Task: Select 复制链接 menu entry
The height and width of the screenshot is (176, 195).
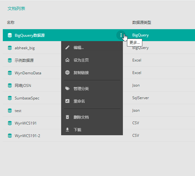Action: point(92,72)
